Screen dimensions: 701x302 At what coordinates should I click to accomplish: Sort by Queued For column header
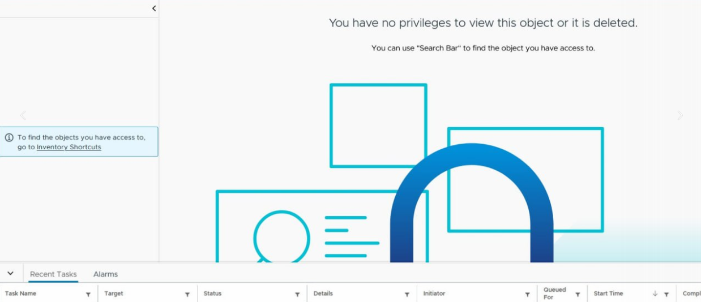tap(555, 293)
